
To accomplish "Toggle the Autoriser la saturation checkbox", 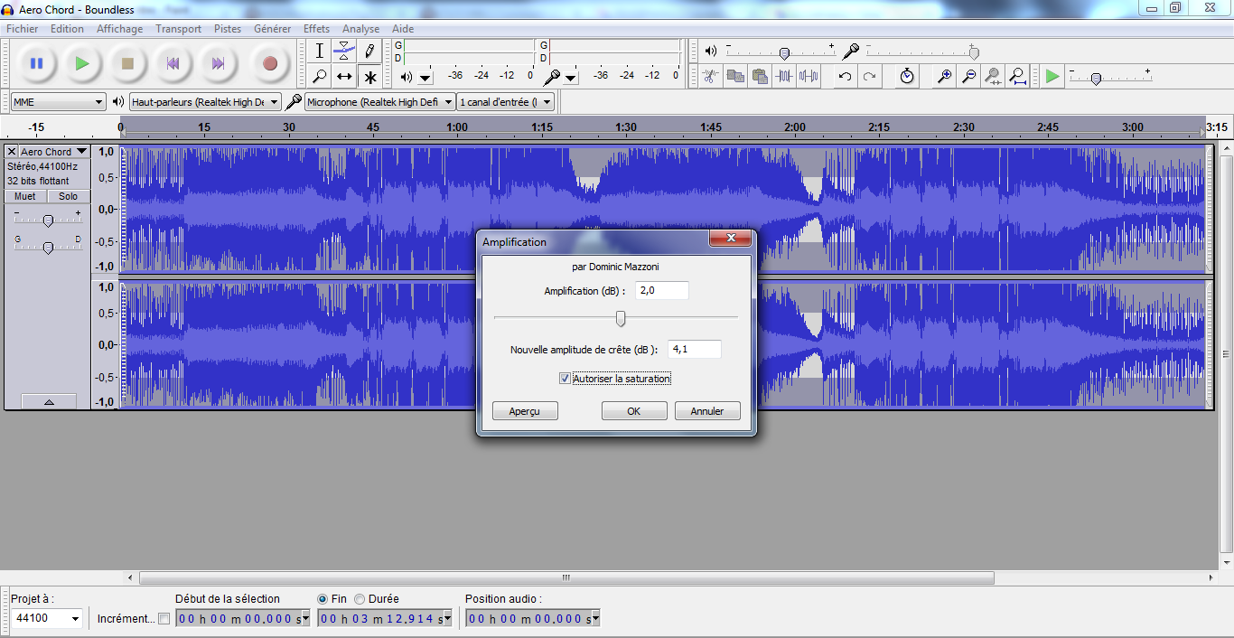I will 565,378.
